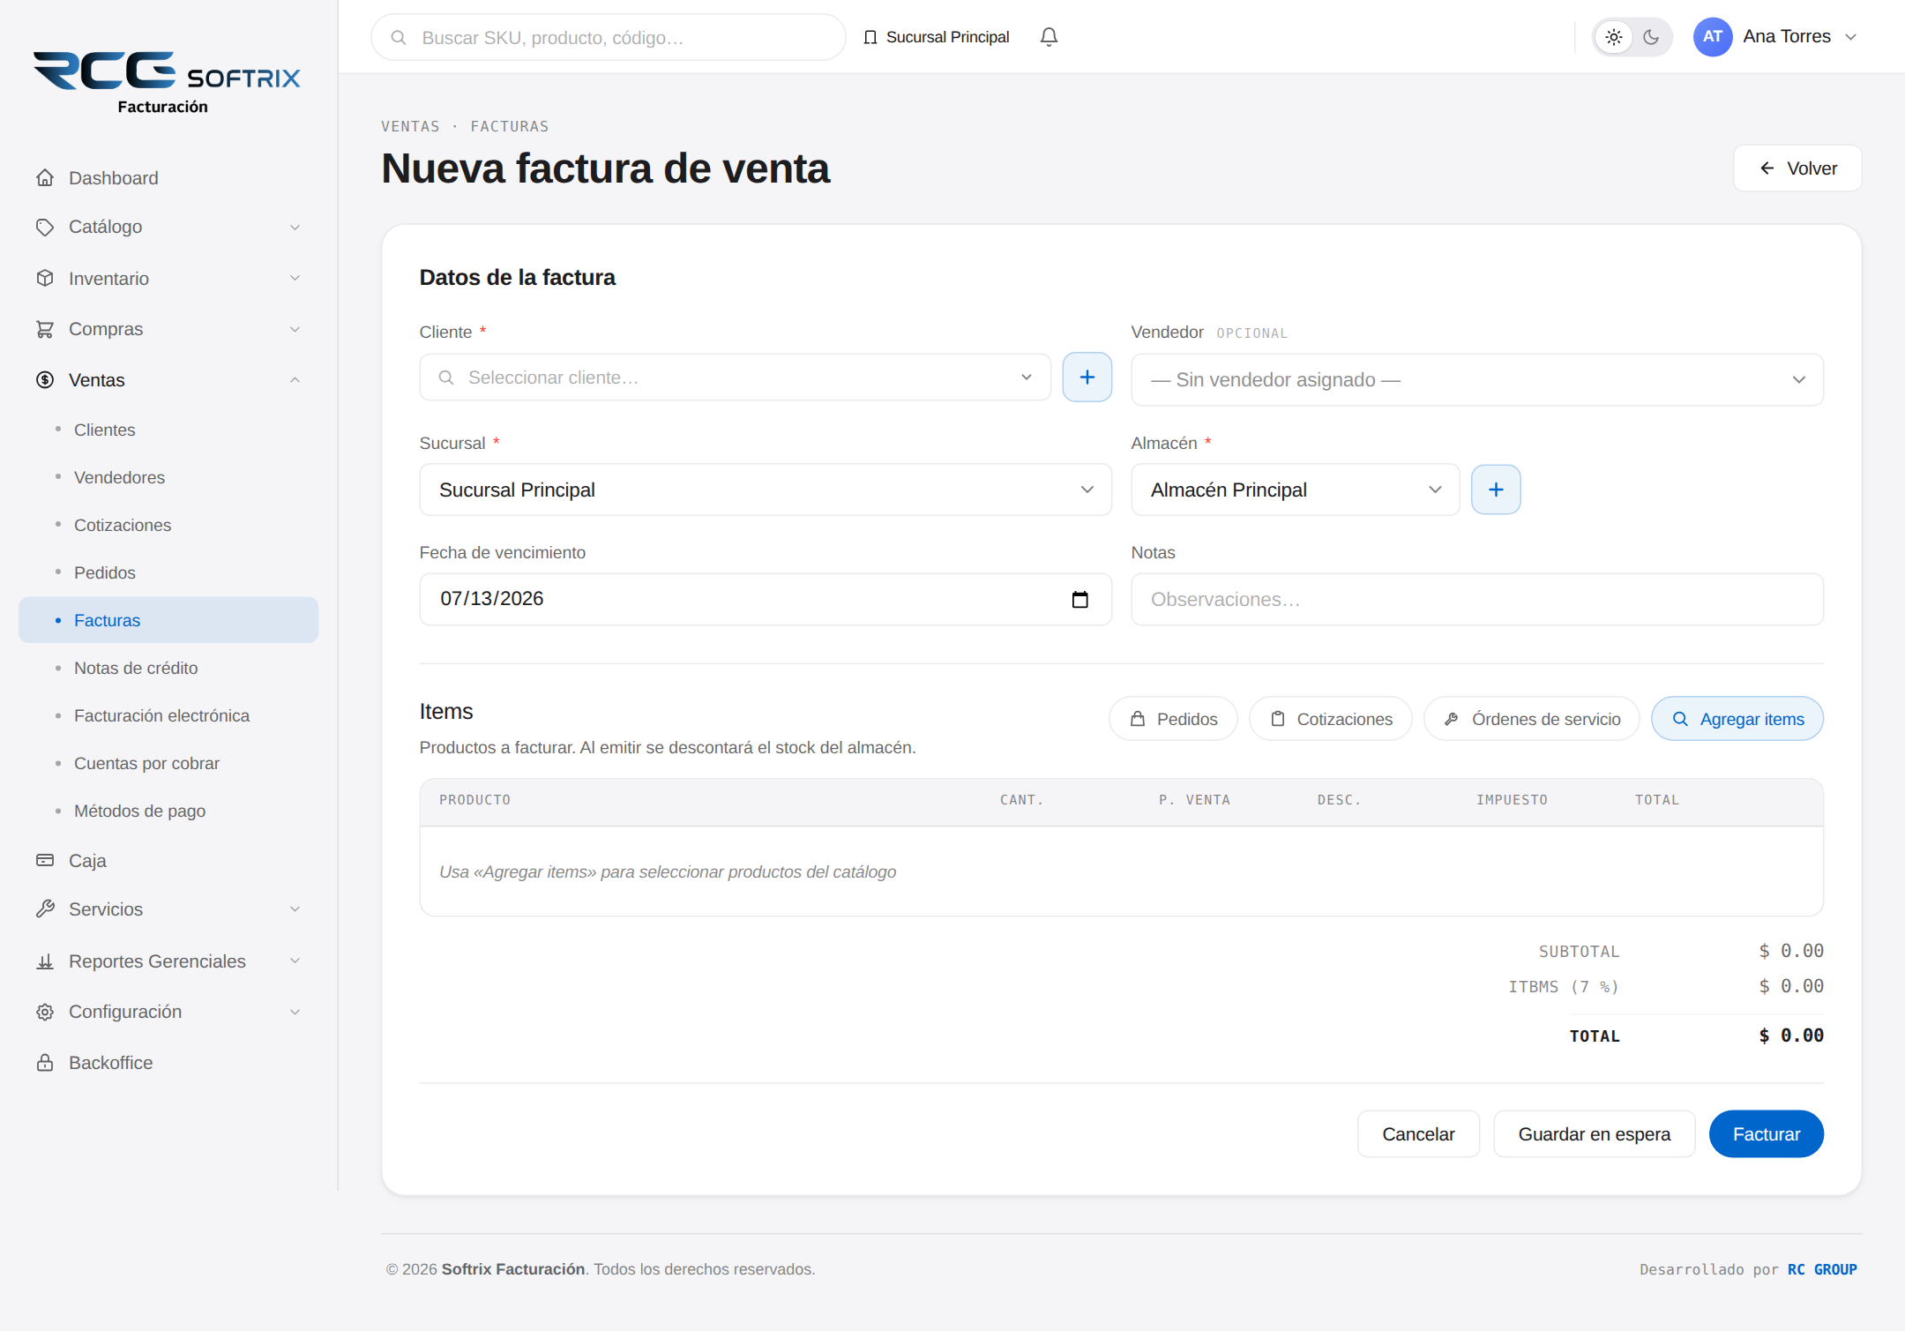Click the search magnifier icon in top bar
Screen dimensions: 1905x1331
tap(399, 38)
